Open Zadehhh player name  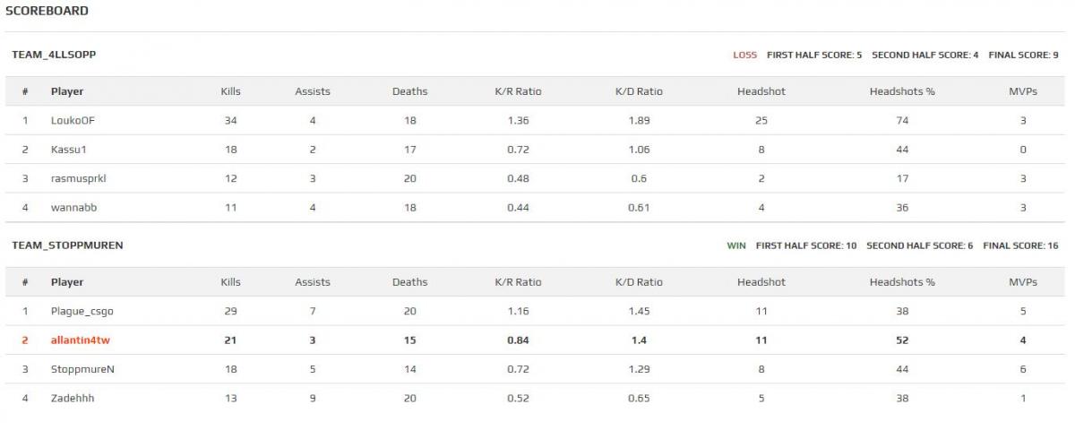point(73,399)
